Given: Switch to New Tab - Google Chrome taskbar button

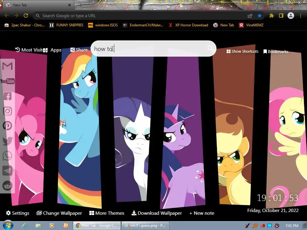Looking at the screenshot, I should coord(97,226).
